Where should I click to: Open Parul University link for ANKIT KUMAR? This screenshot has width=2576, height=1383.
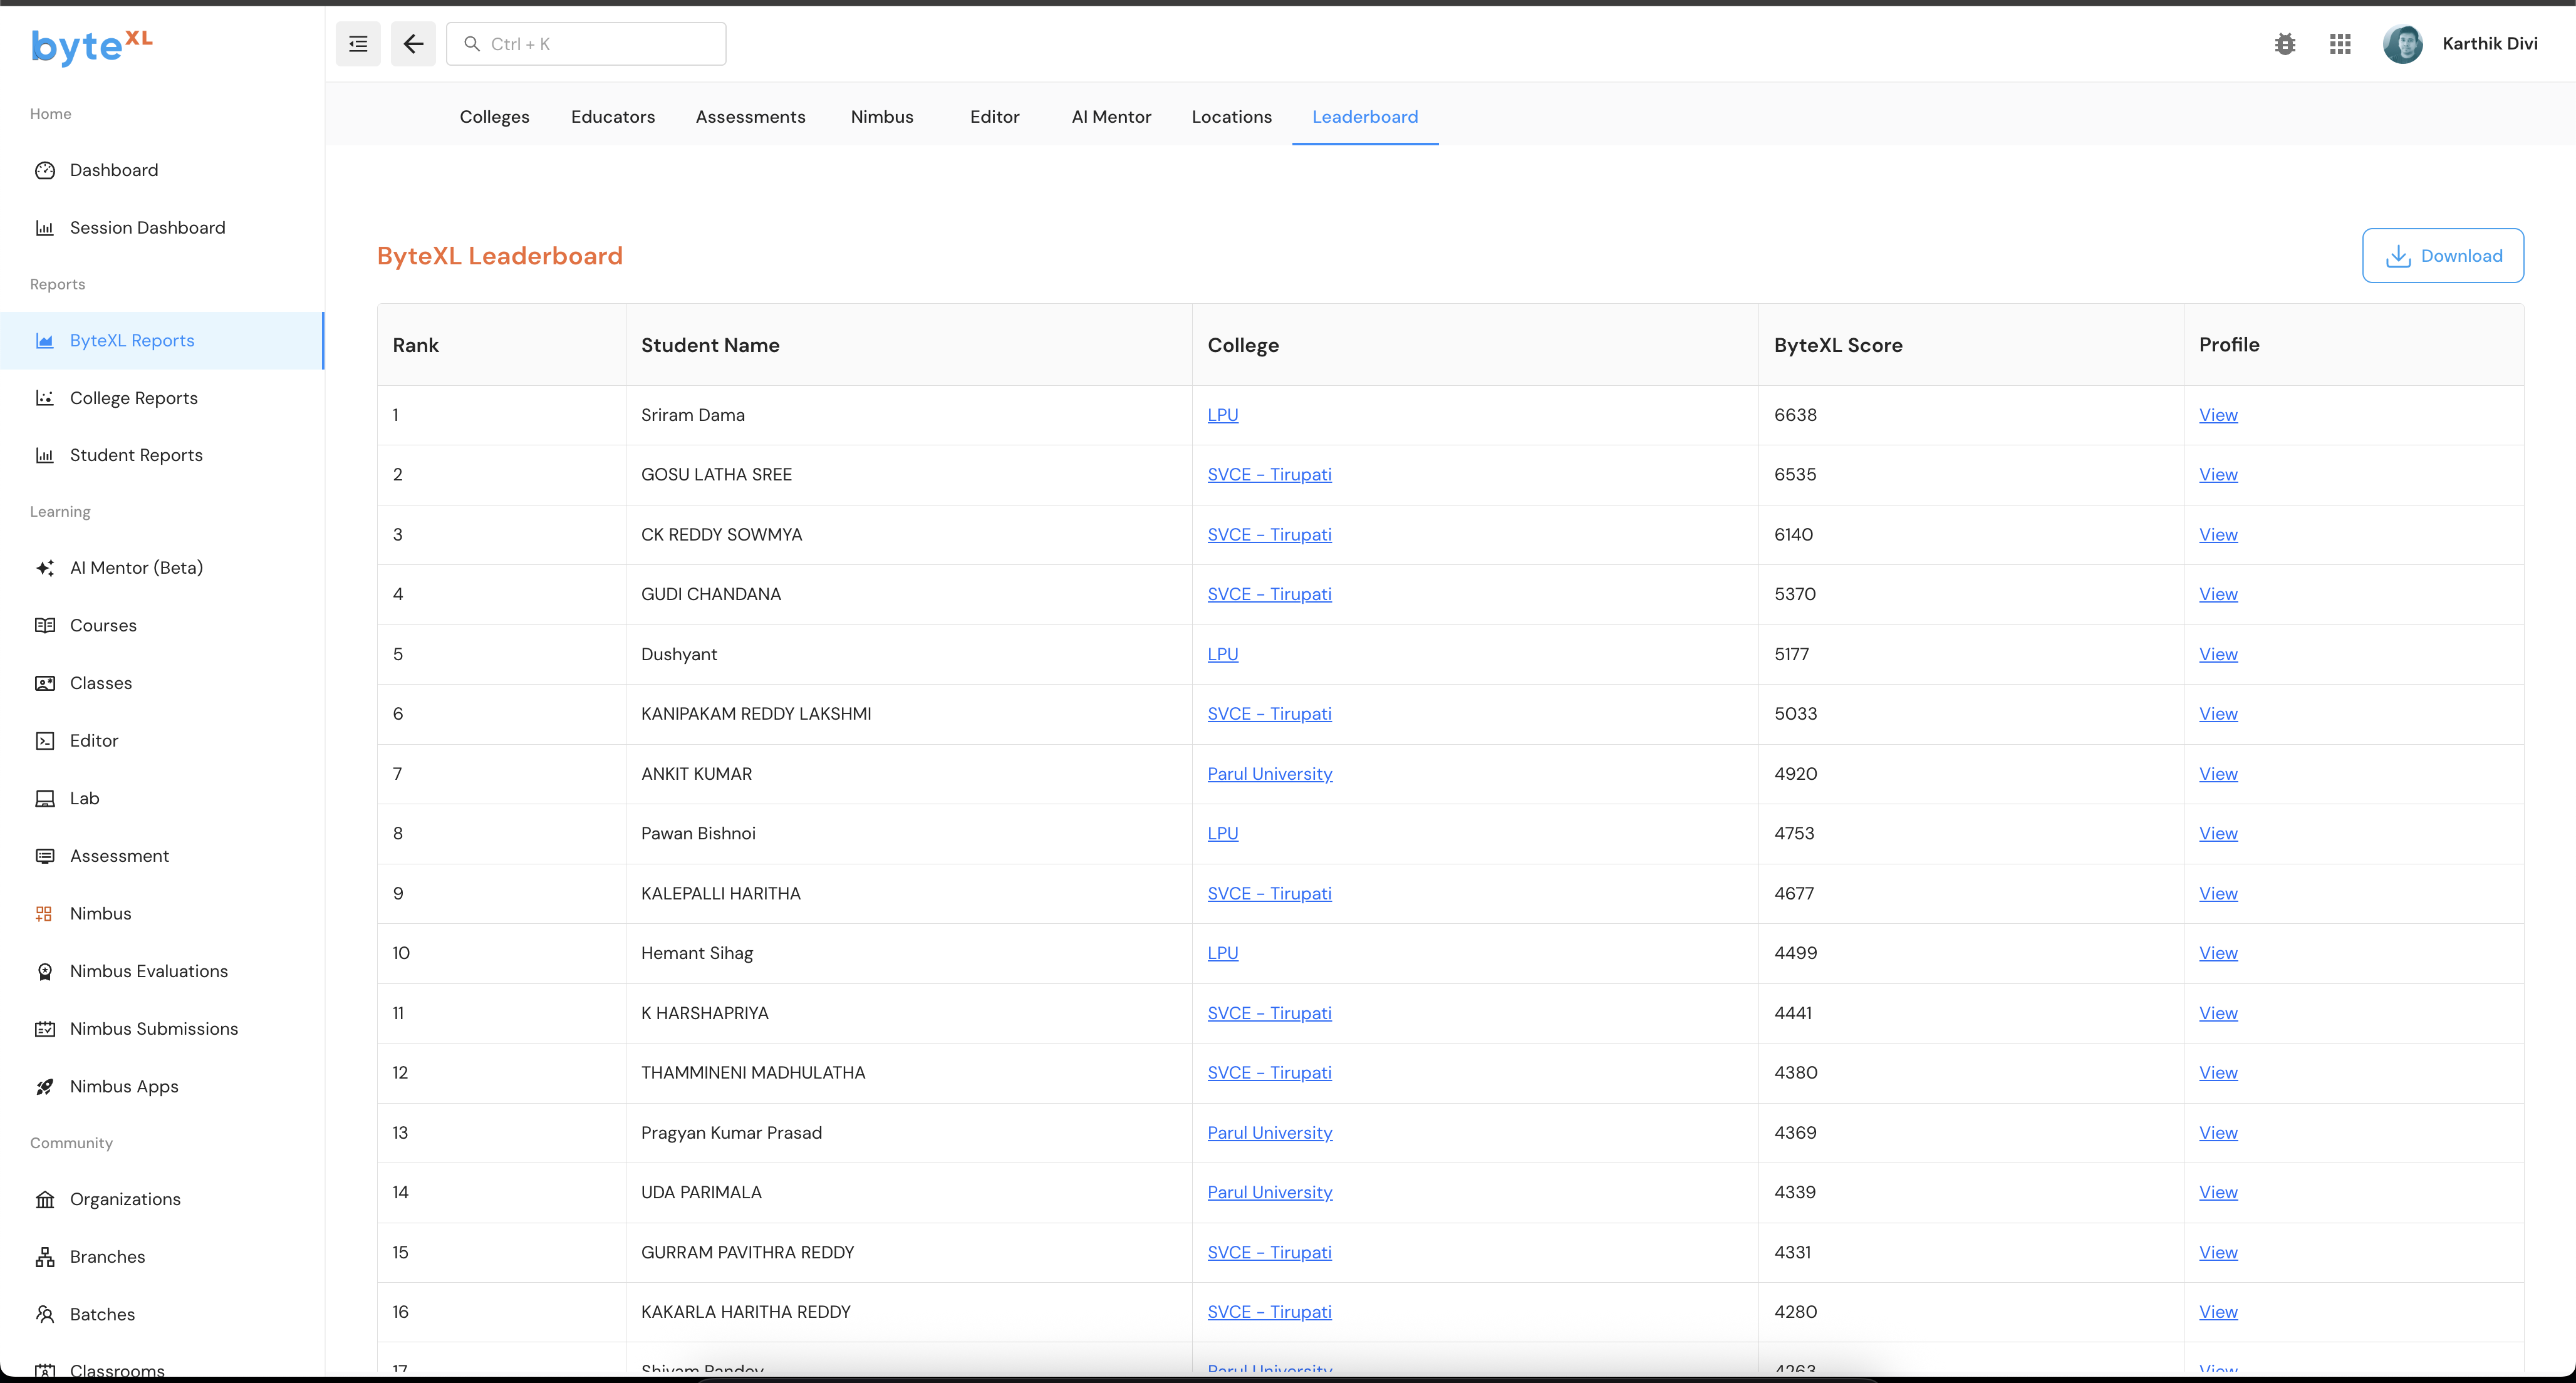[1269, 774]
